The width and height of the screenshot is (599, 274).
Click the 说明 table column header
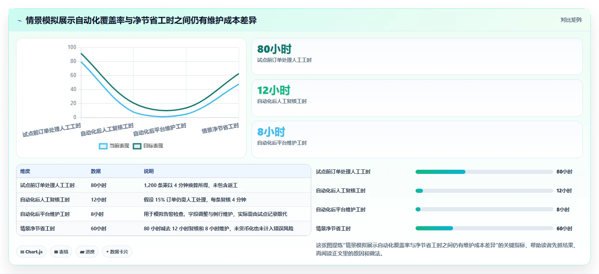(149, 171)
